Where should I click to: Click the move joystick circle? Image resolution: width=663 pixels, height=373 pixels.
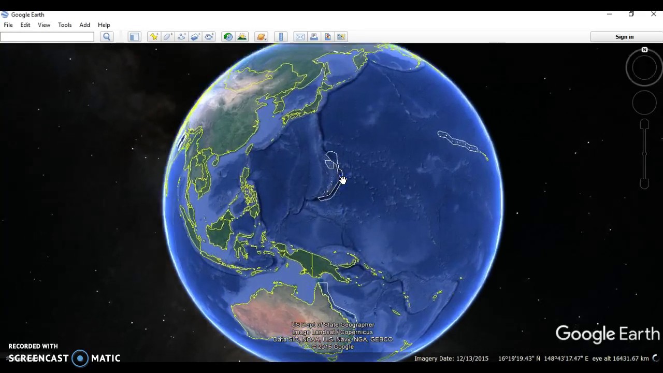644,103
